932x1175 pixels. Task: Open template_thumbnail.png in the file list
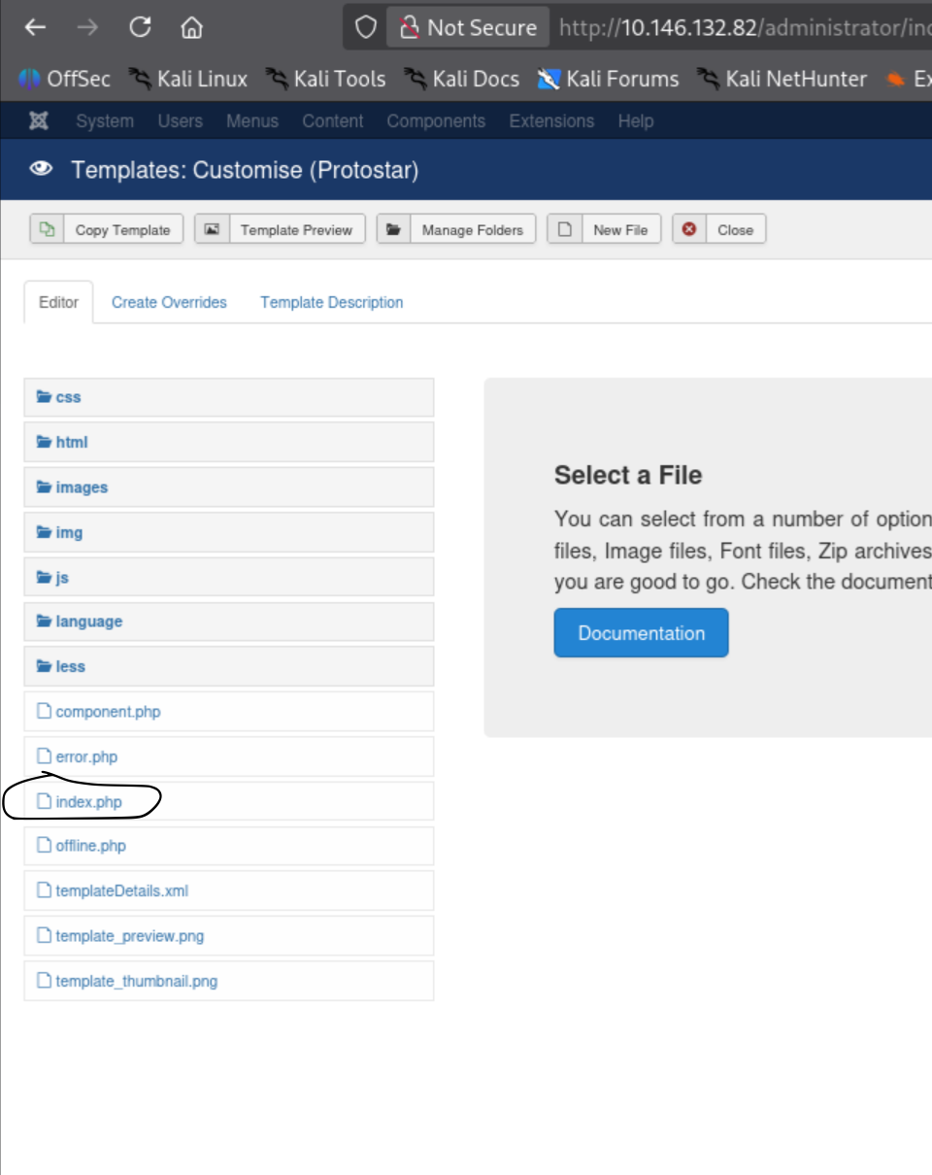[229, 981]
